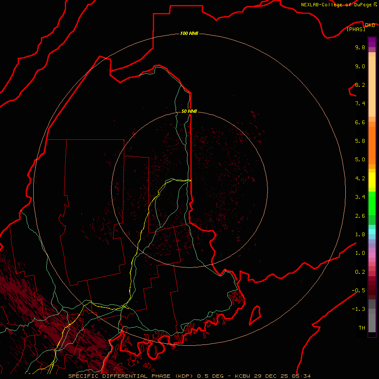Click the red outlined island off the coast
379x379 pixels.
(x=255, y=315)
